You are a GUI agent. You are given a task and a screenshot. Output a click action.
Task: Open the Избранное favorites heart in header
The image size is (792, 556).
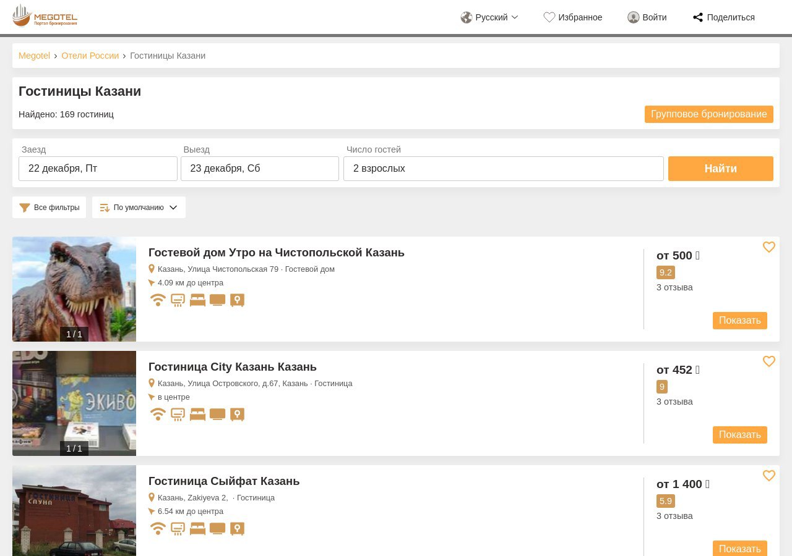[549, 17]
